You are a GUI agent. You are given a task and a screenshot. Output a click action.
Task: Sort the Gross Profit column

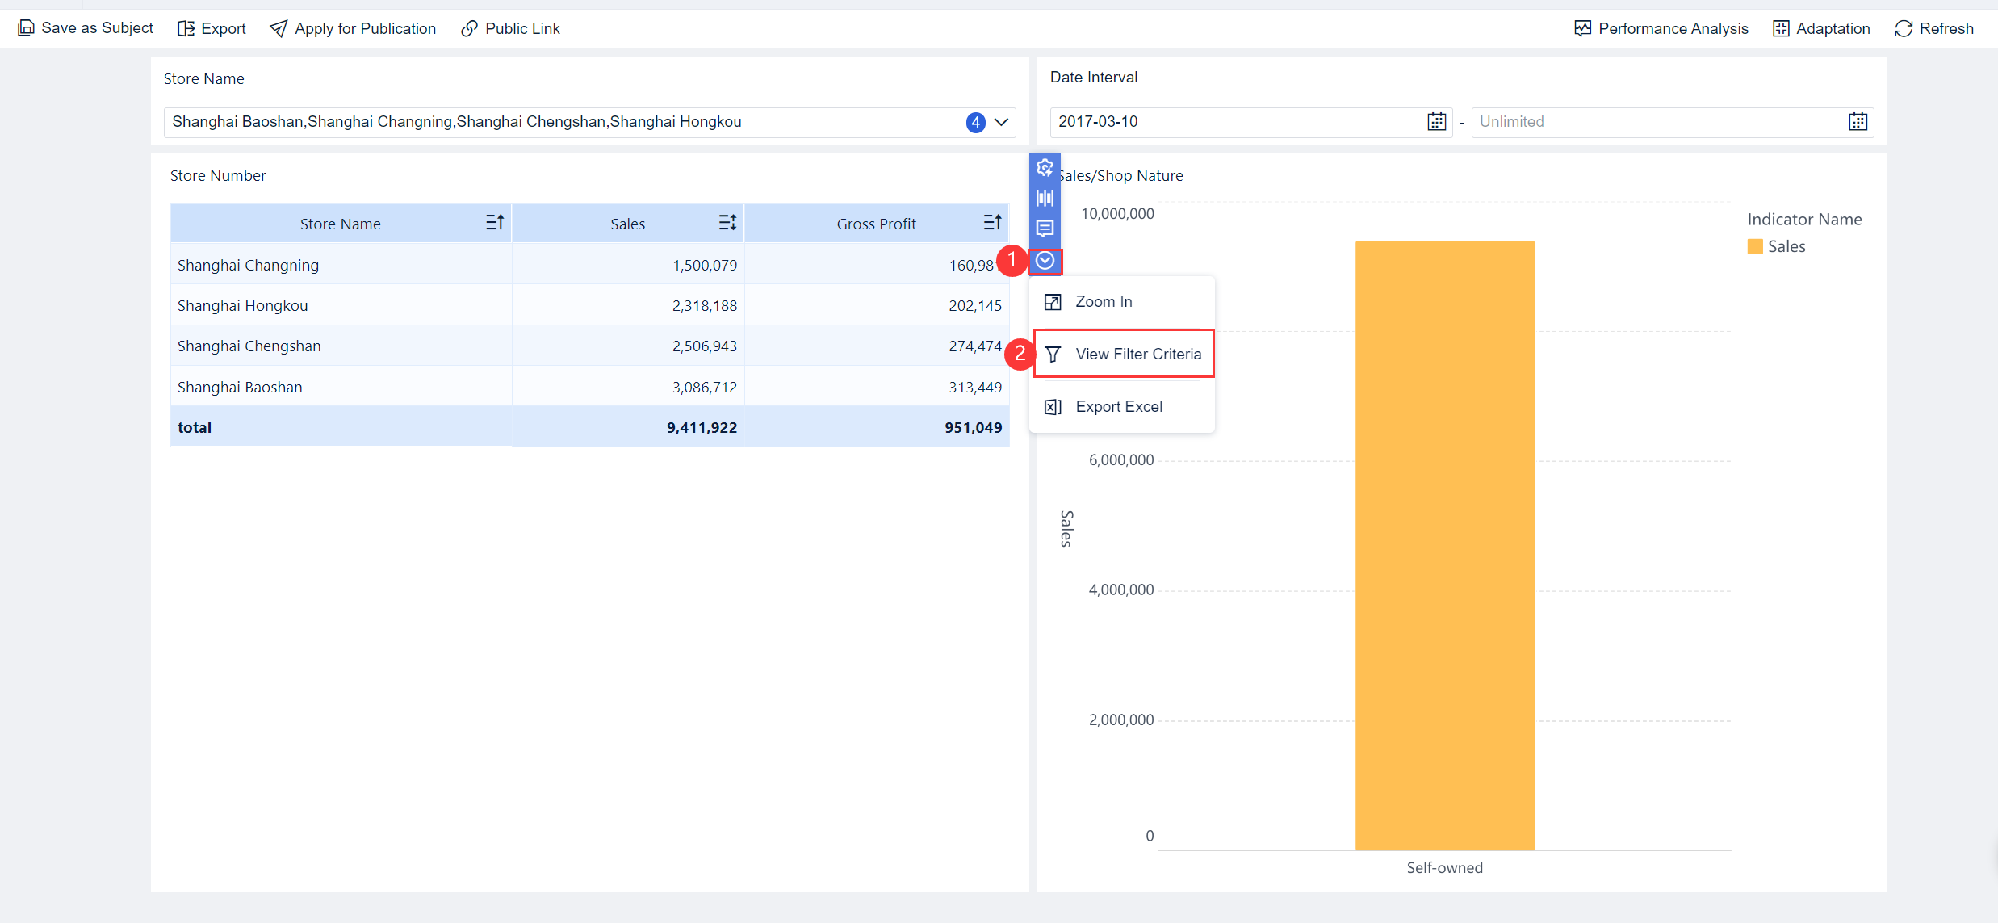tap(992, 222)
